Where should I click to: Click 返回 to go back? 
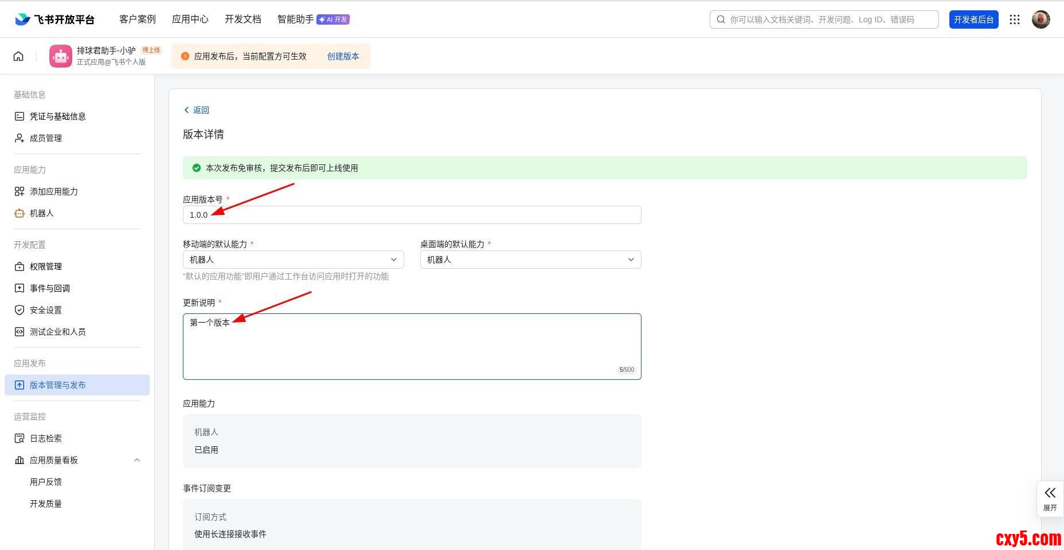pyautogui.click(x=197, y=110)
